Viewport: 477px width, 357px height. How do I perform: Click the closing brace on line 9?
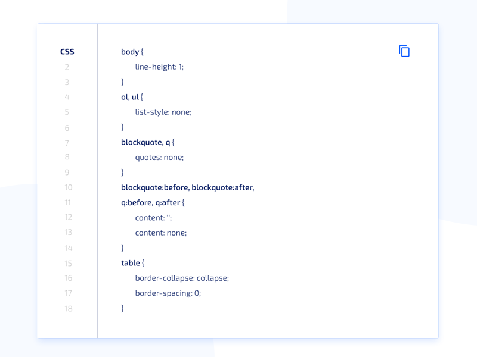(x=121, y=173)
